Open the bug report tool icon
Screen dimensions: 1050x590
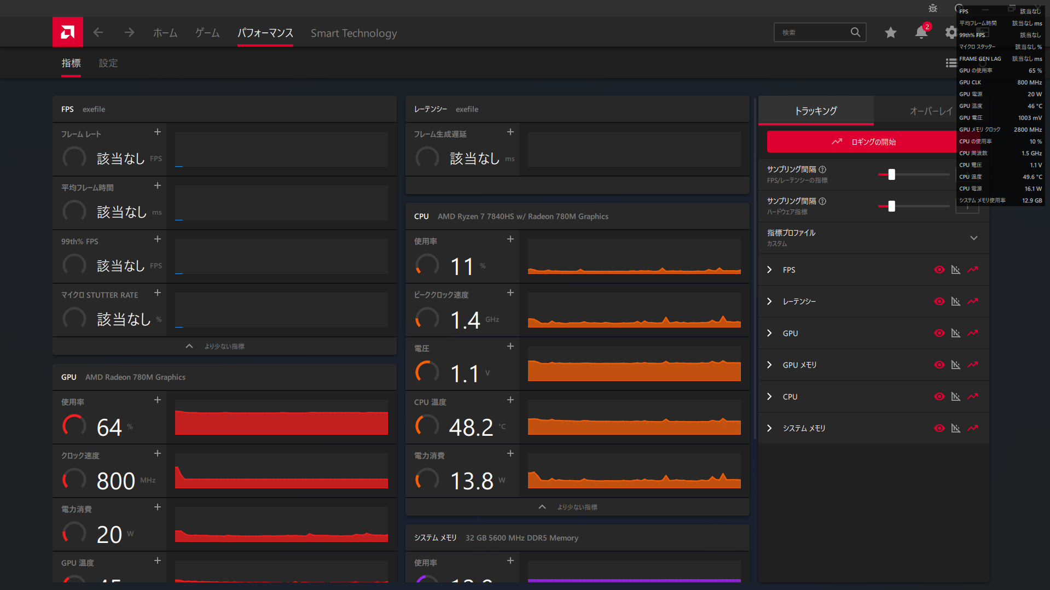coord(933,8)
